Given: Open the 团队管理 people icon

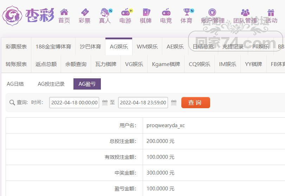Looking at the screenshot, I should (245, 12).
